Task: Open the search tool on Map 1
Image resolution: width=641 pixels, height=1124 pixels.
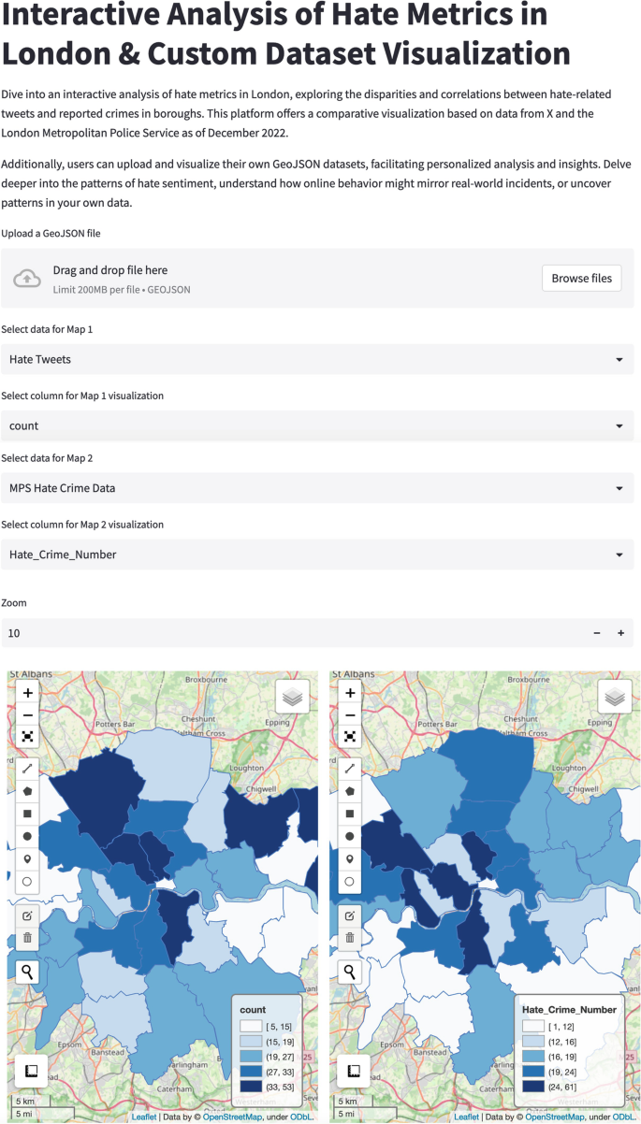Action: [26, 972]
